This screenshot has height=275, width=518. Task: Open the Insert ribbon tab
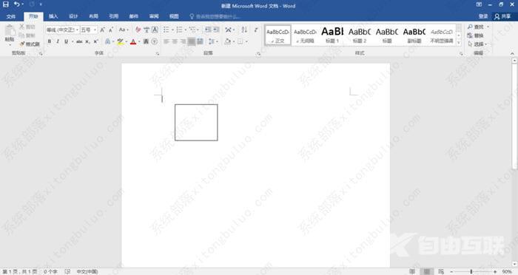tap(53, 16)
